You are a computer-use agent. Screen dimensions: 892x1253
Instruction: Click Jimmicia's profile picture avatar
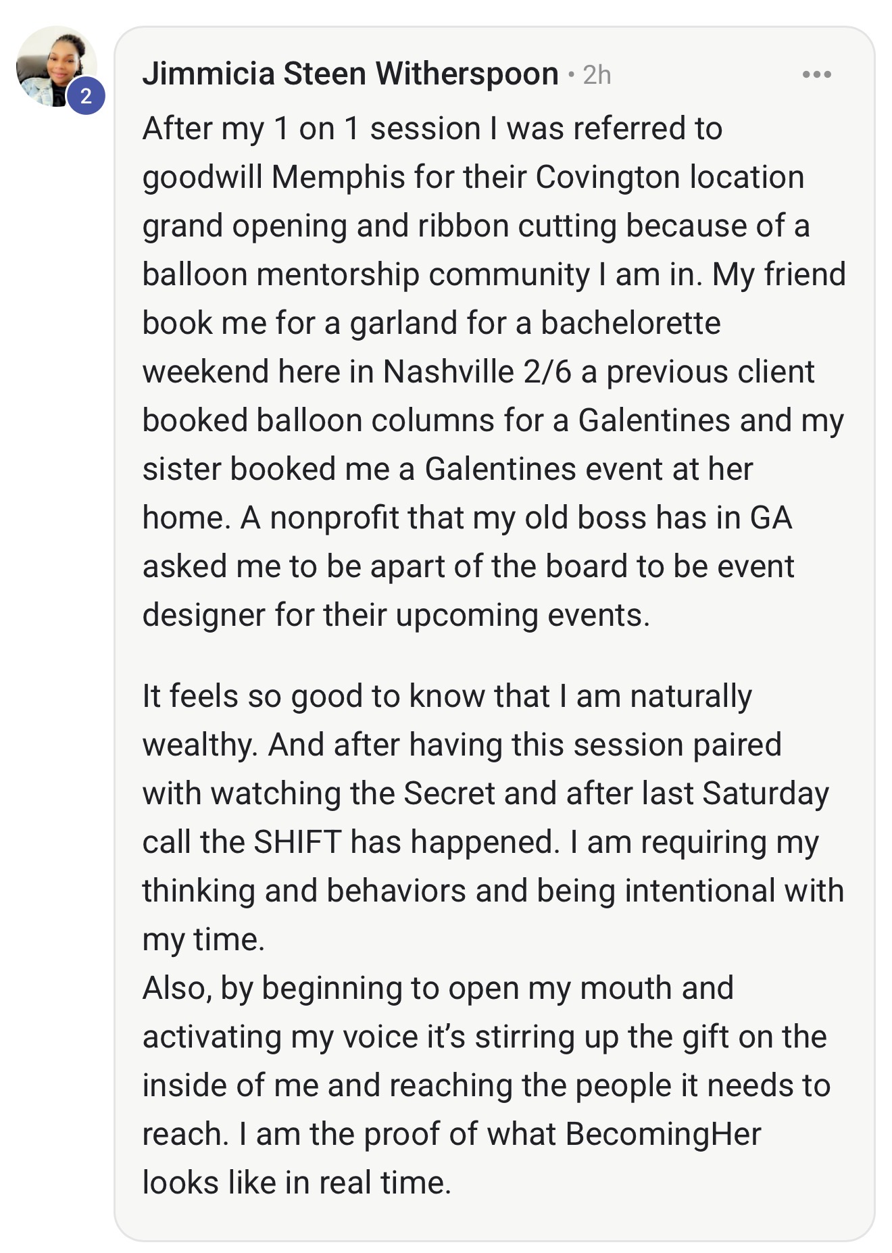[x=53, y=64]
